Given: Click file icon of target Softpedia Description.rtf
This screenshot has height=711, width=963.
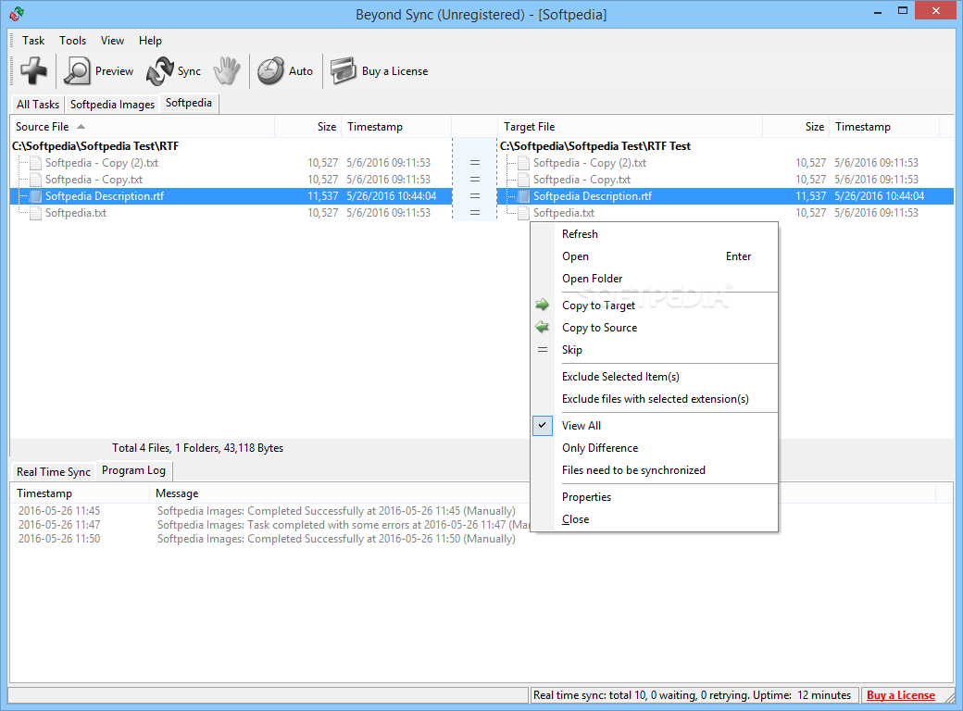Looking at the screenshot, I should (523, 196).
